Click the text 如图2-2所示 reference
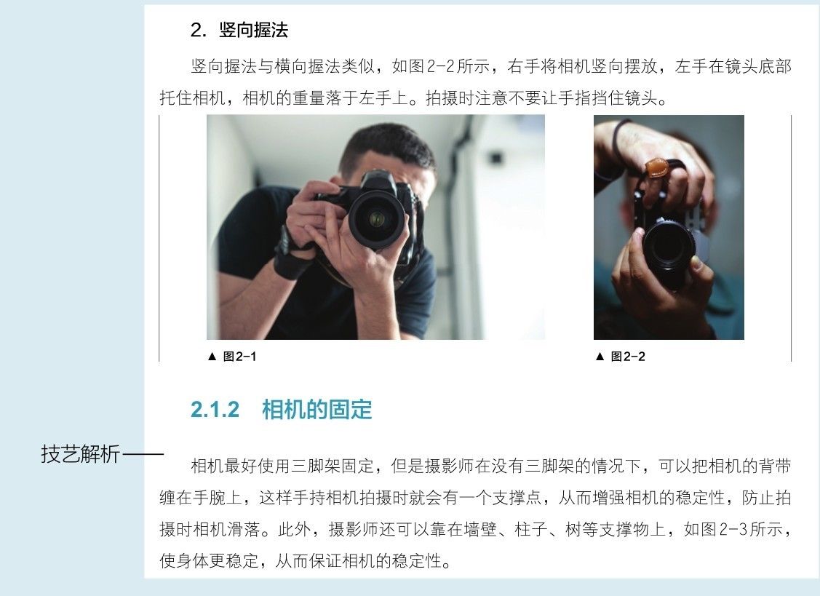820x596 pixels. 441,66
